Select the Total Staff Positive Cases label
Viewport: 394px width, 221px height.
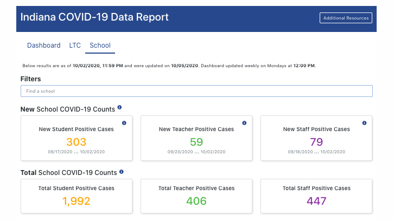click(316, 188)
